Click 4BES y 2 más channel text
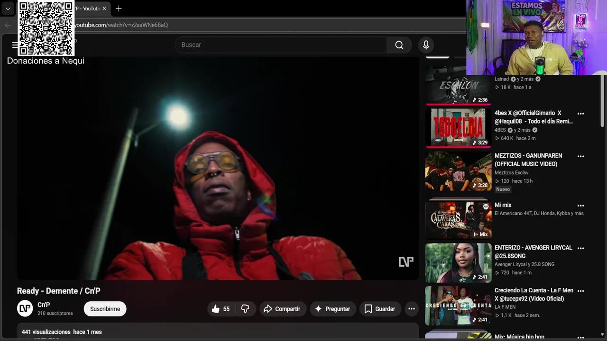Screen dimensions: 607x341 point(516,130)
